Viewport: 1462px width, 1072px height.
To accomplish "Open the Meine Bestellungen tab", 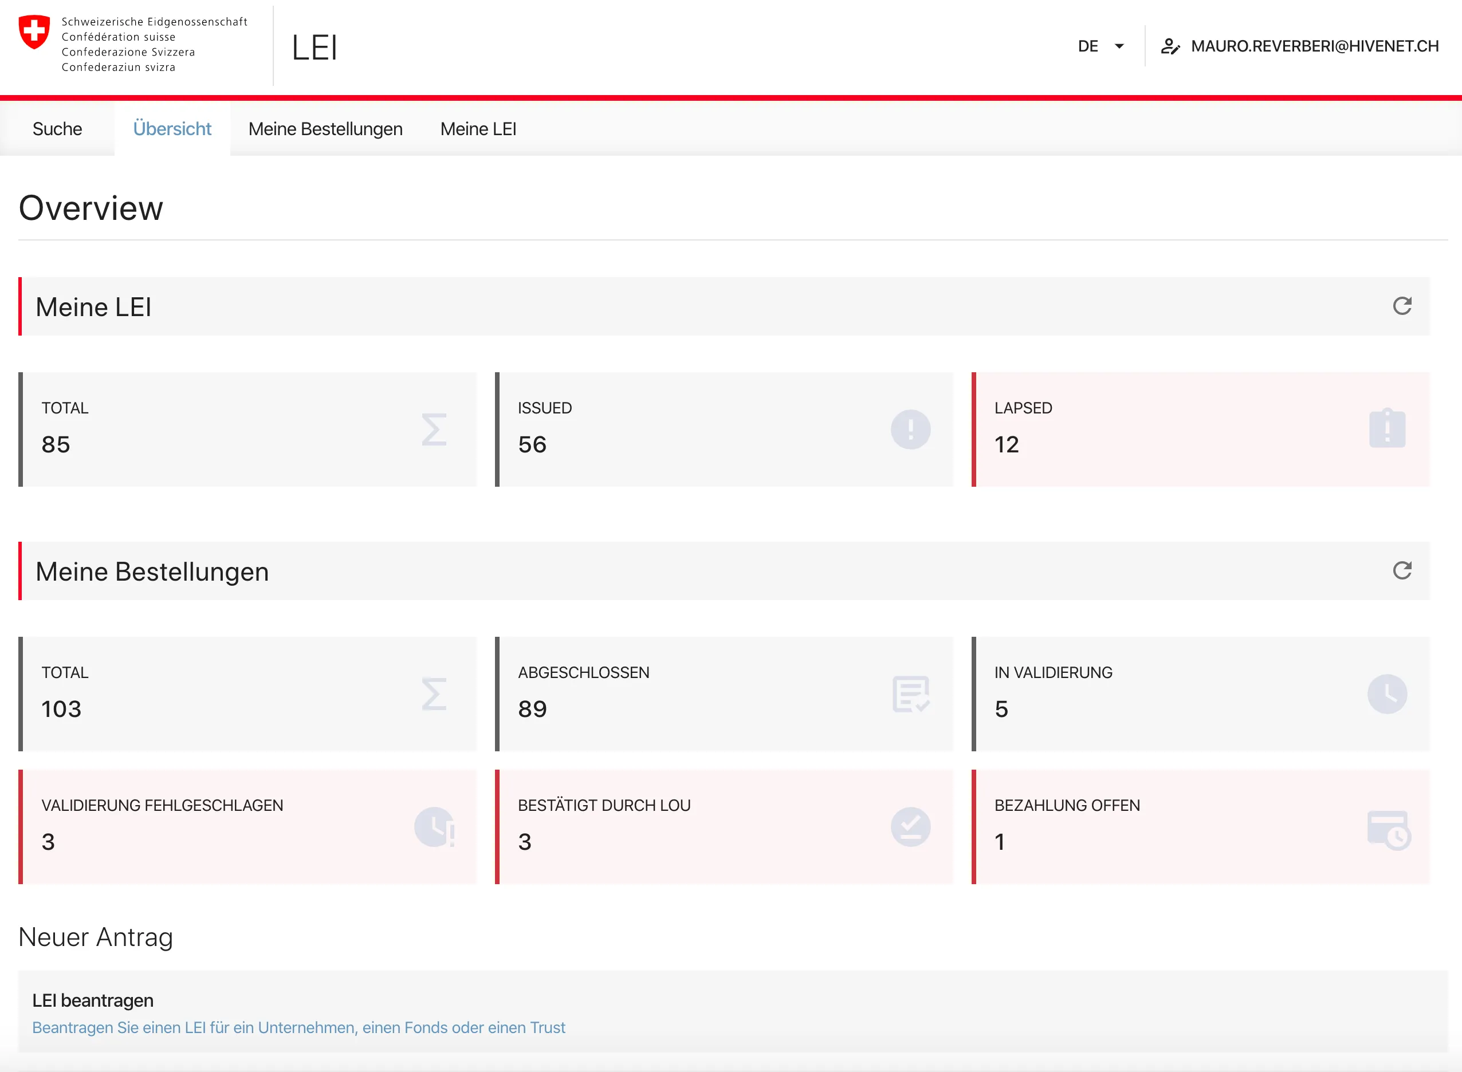I will pyautogui.click(x=325, y=128).
